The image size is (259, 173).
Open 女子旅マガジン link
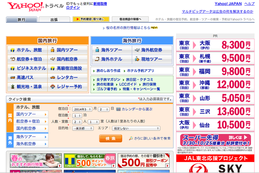[x=108, y=79]
